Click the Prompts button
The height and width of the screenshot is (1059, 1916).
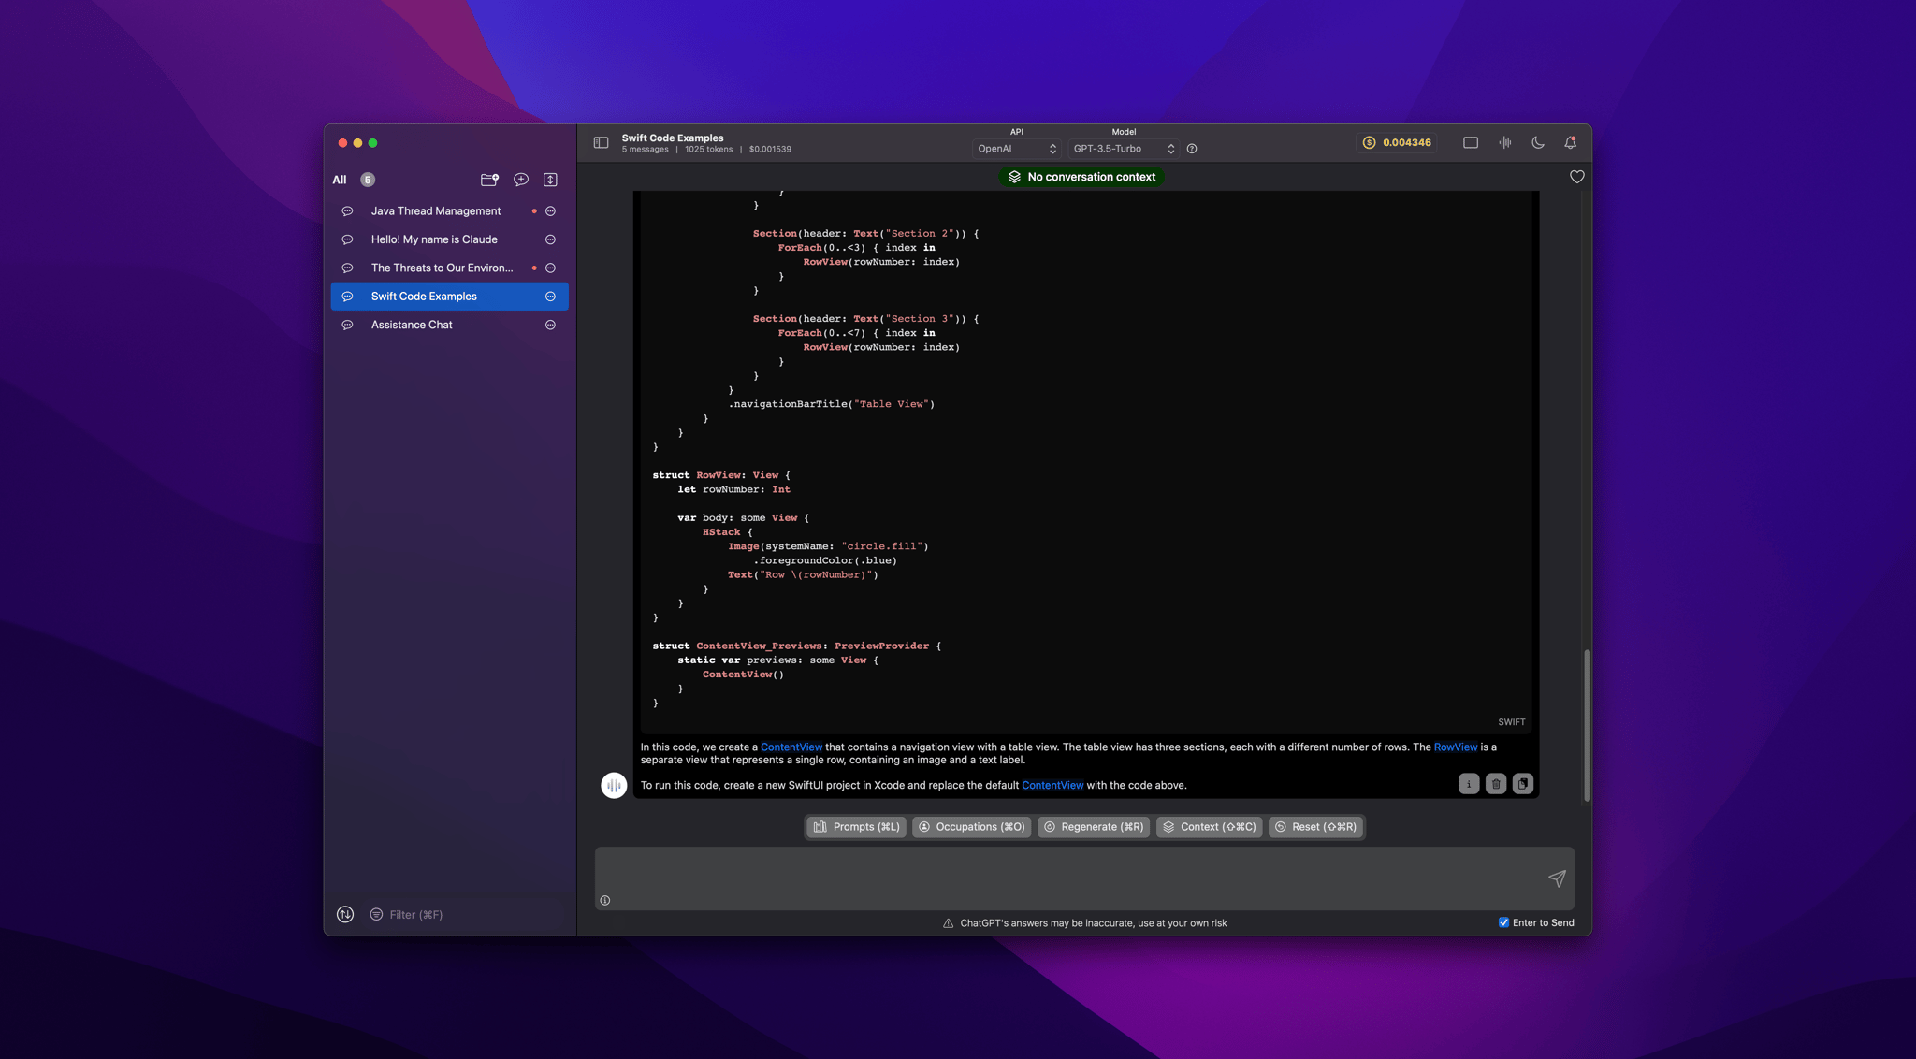[x=856, y=827]
